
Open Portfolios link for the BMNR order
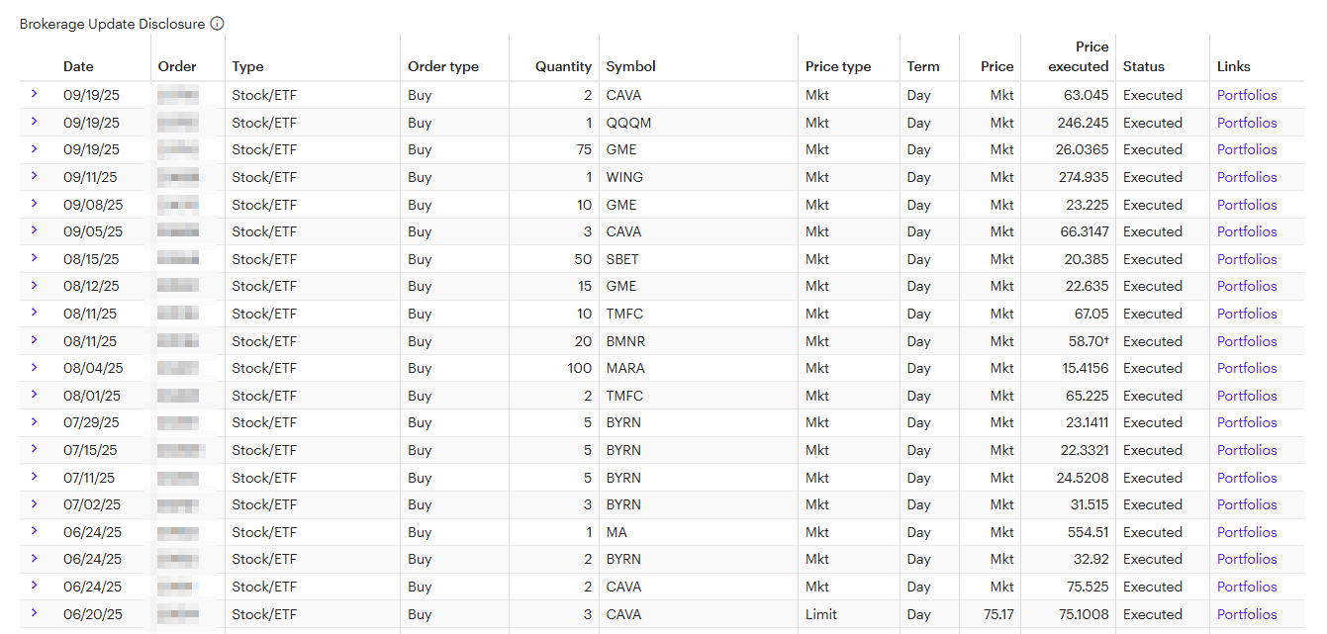[x=1247, y=341]
